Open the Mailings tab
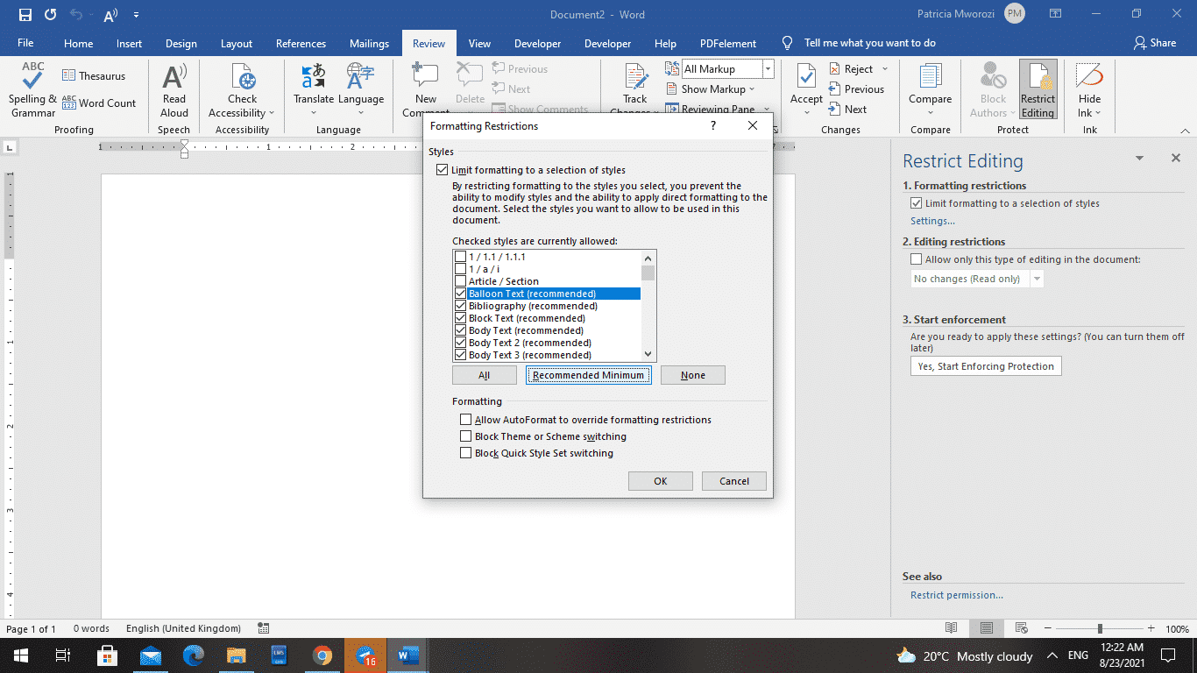The width and height of the screenshot is (1197, 673). [x=369, y=42]
